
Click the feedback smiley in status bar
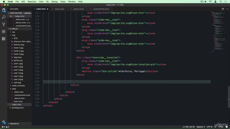[227, 127]
